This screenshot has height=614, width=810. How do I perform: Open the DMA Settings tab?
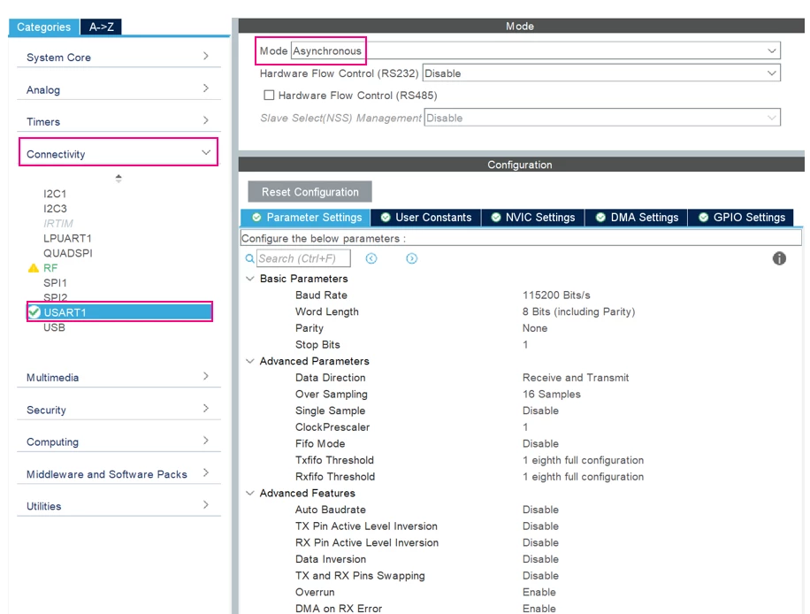(x=637, y=217)
